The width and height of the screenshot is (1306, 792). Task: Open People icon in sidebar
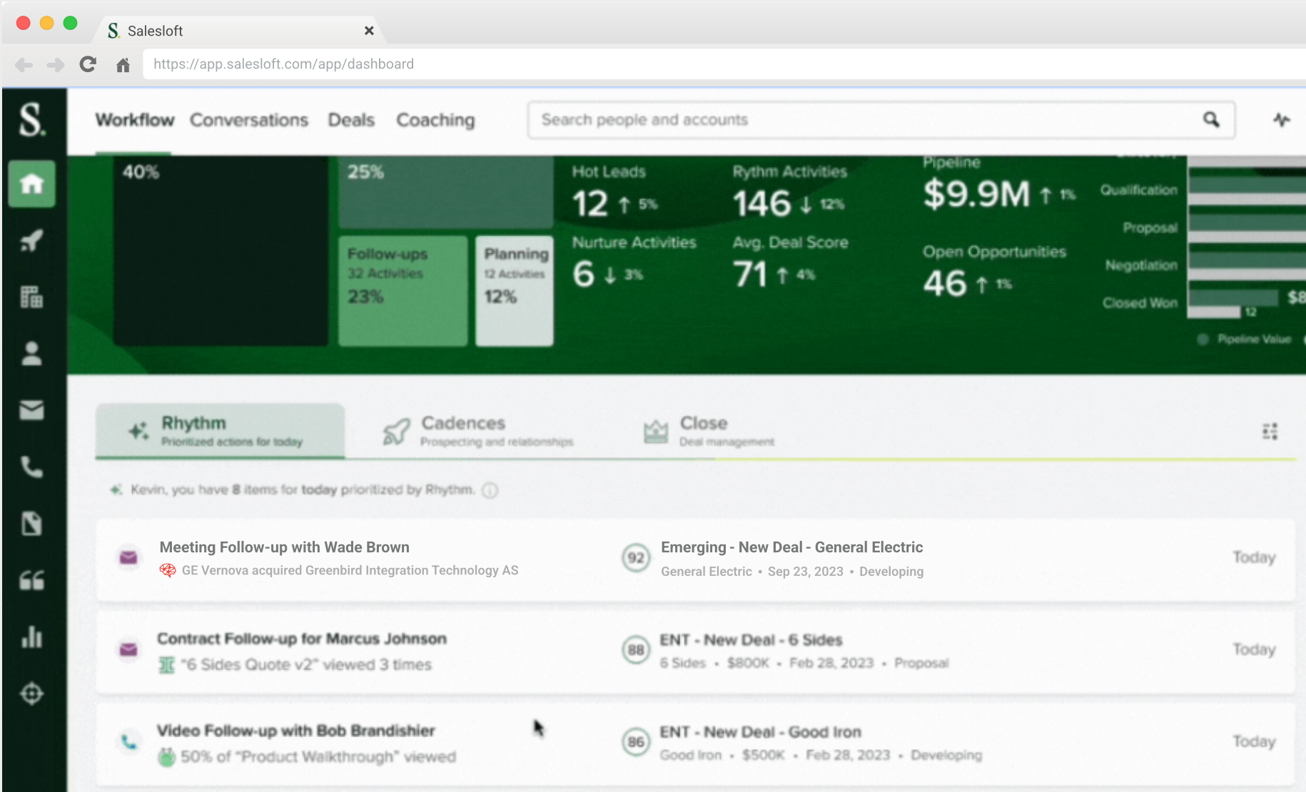click(31, 354)
